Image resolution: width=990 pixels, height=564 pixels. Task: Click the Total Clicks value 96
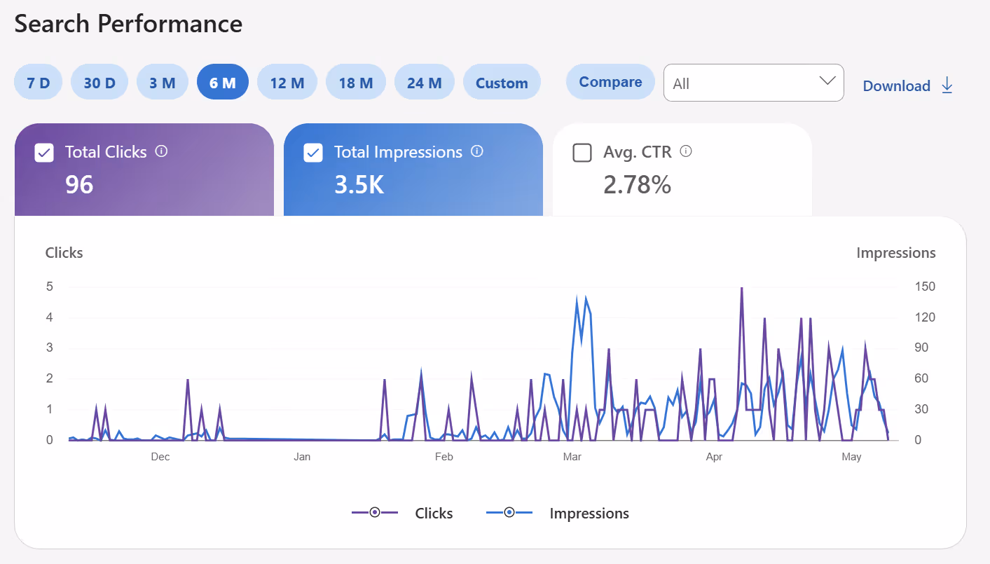79,184
